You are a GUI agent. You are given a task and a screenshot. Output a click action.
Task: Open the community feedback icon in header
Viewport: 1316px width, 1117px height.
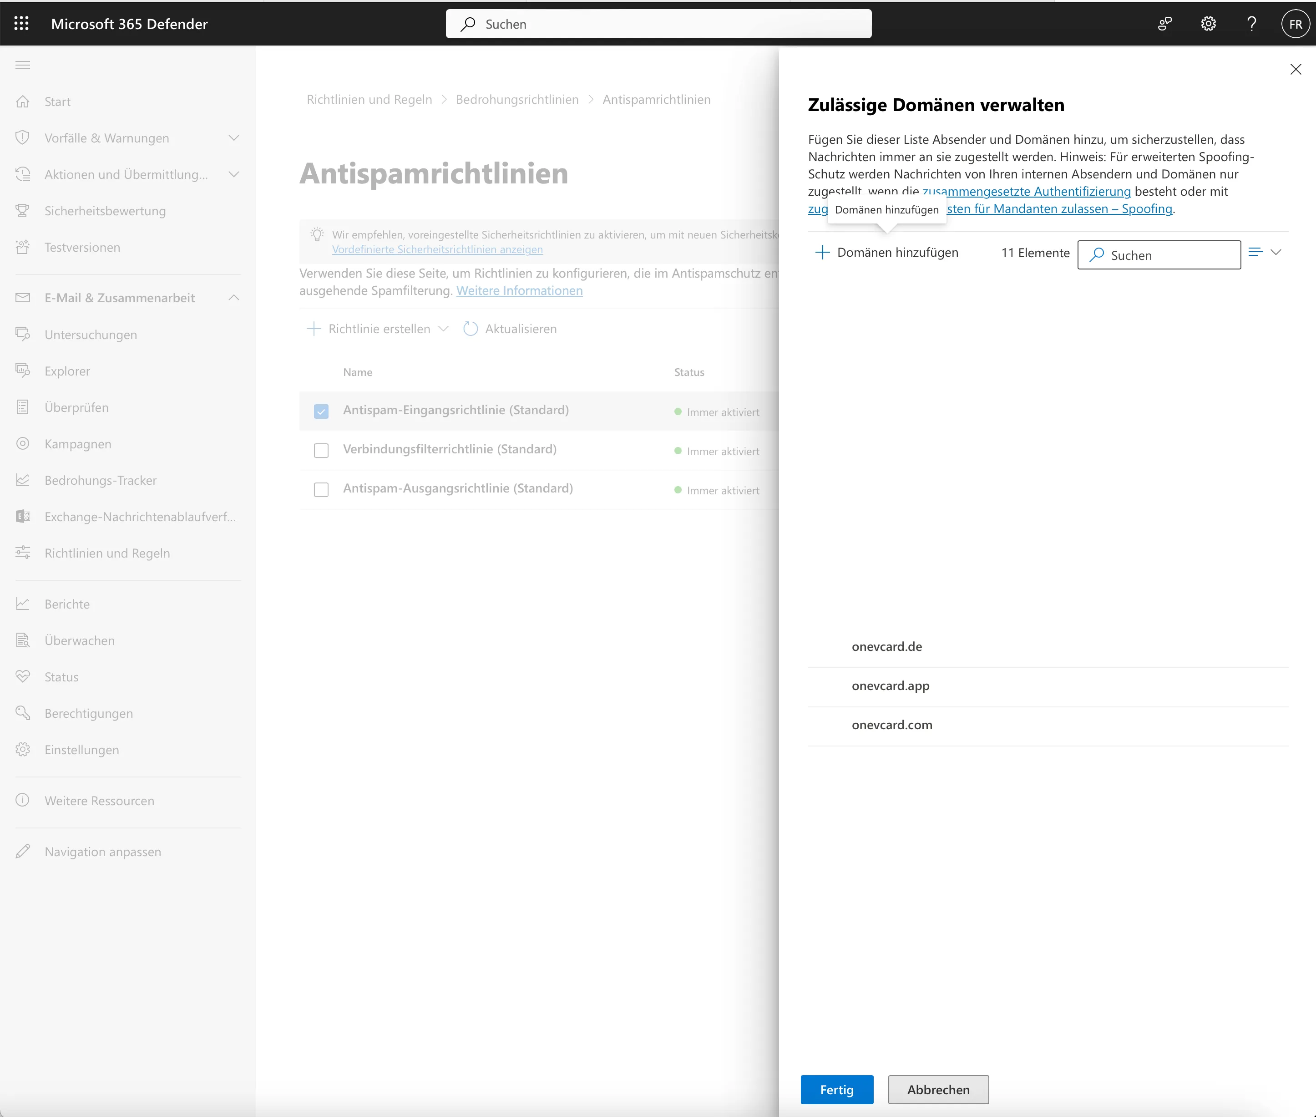pyautogui.click(x=1165, y=23)
